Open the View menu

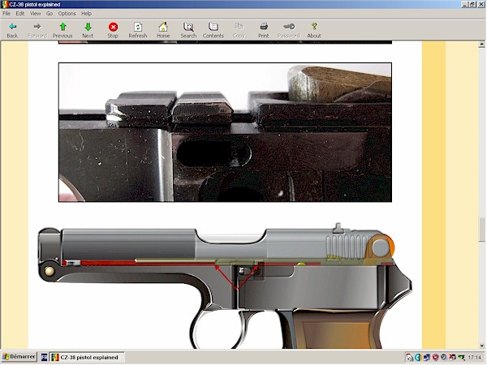[35, 13]
